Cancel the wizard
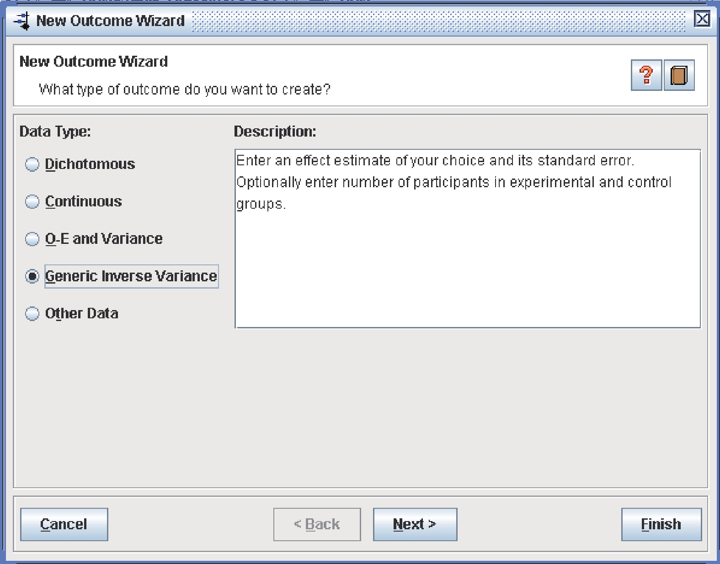The height and width of the screenshot is (564, 720). coord(64,524)
